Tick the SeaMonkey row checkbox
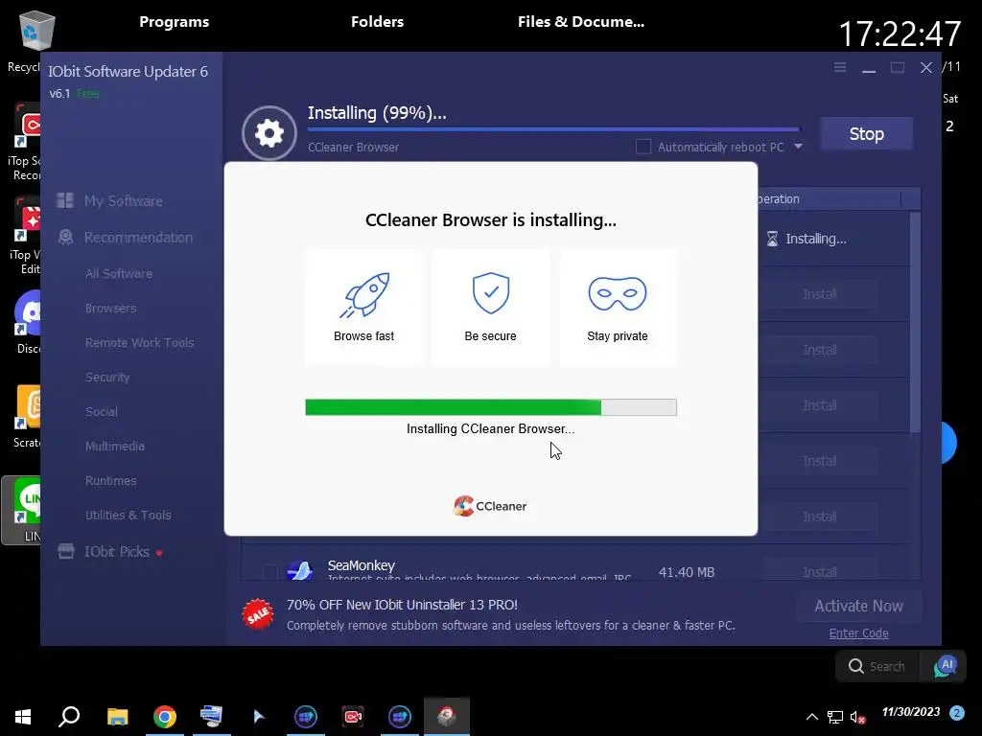The width and height of the screenshot is (982, 736). coord(269,571)
